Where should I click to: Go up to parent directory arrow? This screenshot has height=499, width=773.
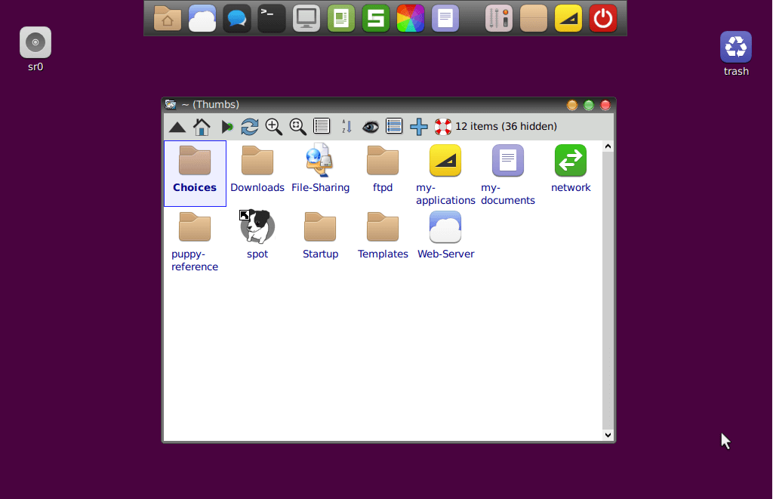point(177,128)
